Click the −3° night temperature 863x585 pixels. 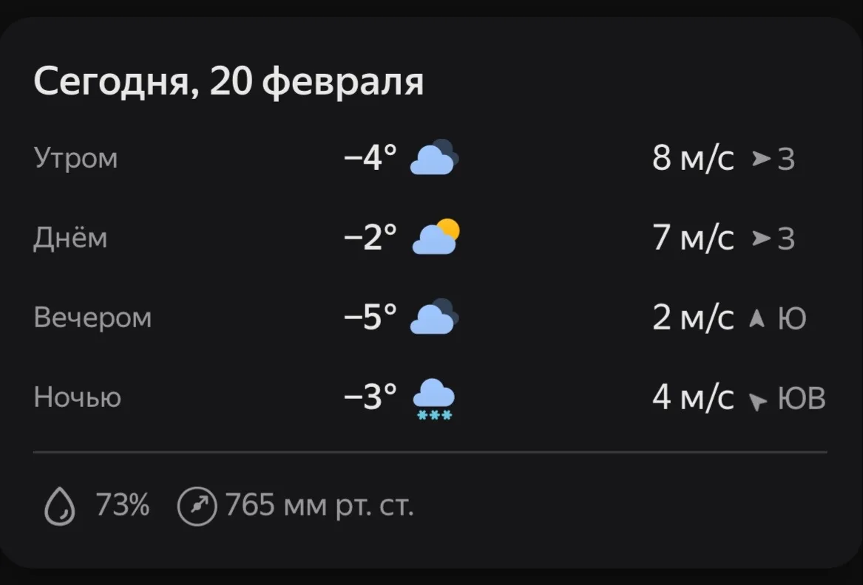click(x=370, y=397)
